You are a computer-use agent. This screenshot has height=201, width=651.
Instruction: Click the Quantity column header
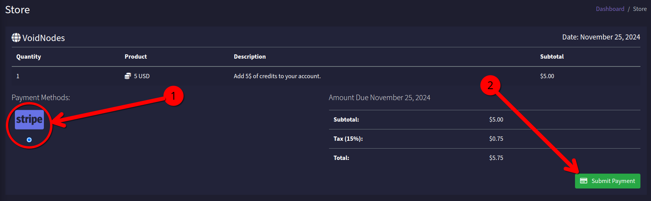(x=29, y=57)
